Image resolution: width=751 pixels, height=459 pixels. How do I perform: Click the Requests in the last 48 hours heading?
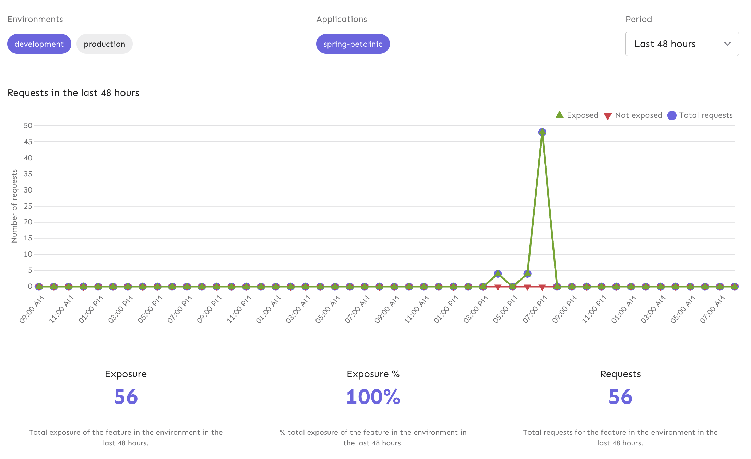click(x=73, y=92)
